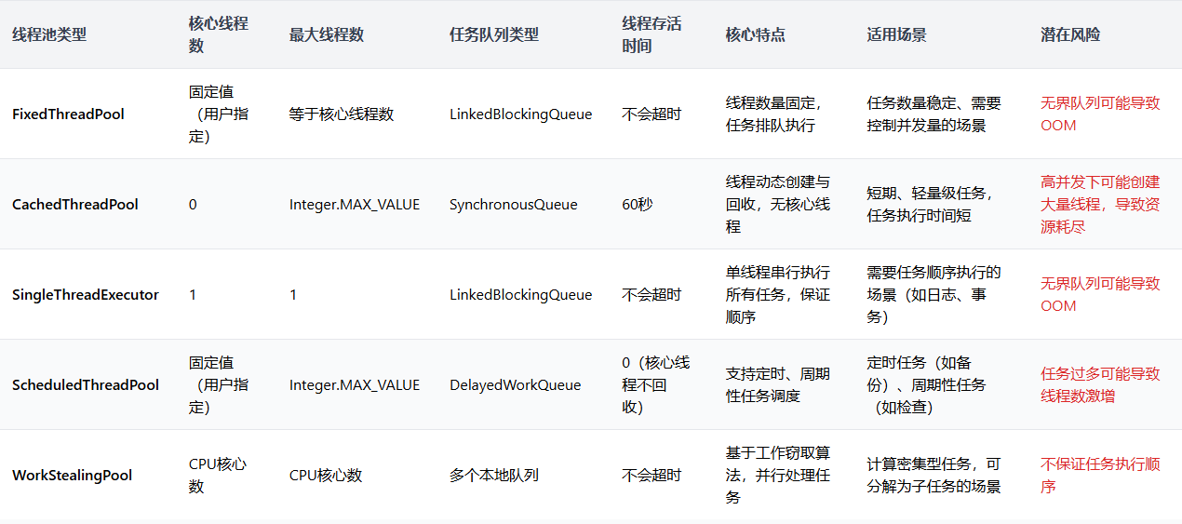Select the red 任务过多可能导致线程数激增 text
The width and height of the screenshot is (1182, 524).
[1100, 384]
